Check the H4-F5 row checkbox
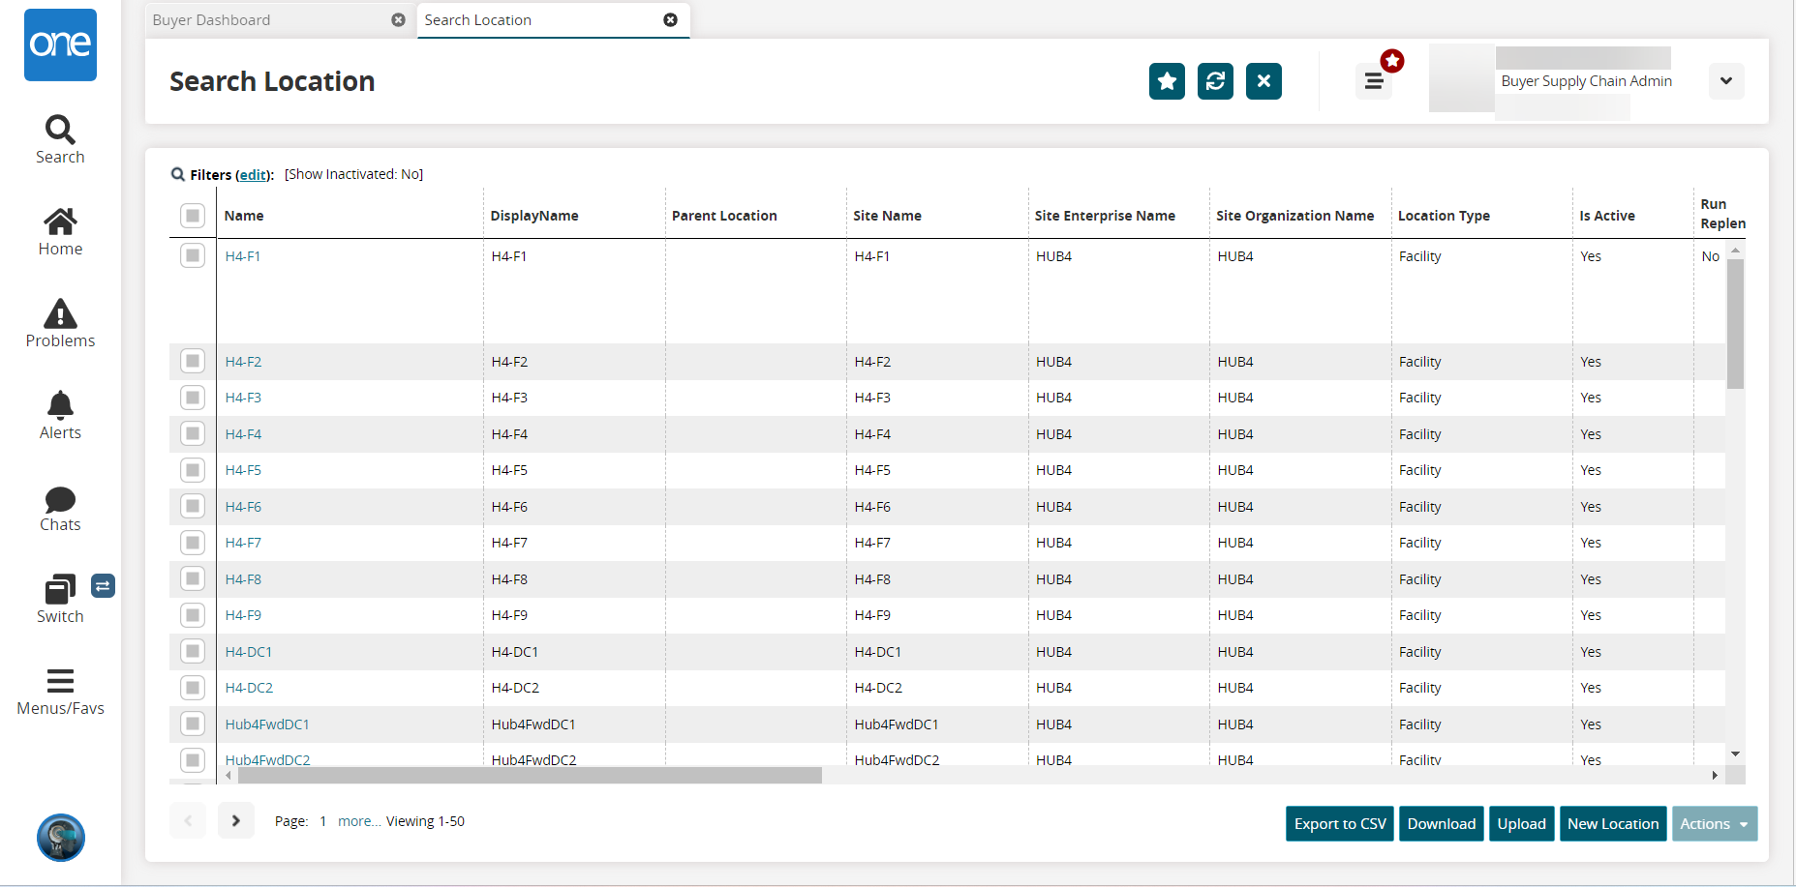The width and height of the screenshot is (1796, 887). (193, 470)
